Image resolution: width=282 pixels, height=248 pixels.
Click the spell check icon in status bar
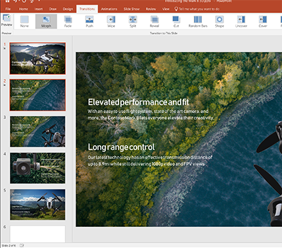[x=22, y=245]
